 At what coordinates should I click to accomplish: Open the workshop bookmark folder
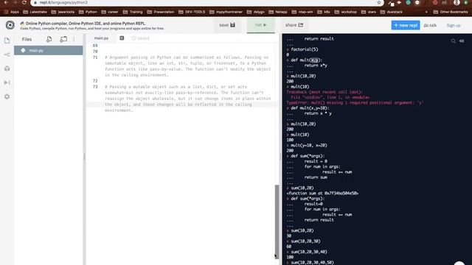point(346,12)
